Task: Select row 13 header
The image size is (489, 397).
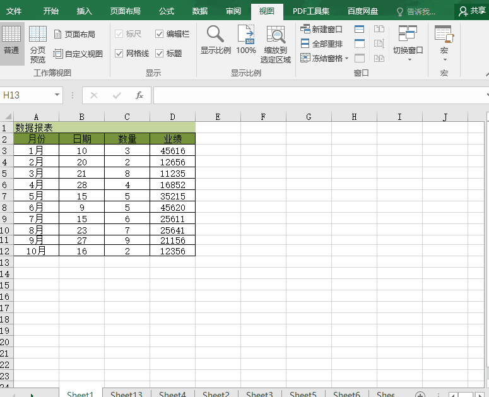Action: [x=5, y=263]
